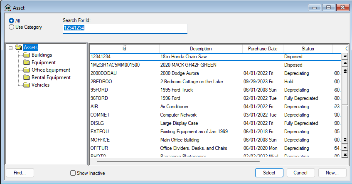Sort by the Purchase Date column header

coord(263,49)
